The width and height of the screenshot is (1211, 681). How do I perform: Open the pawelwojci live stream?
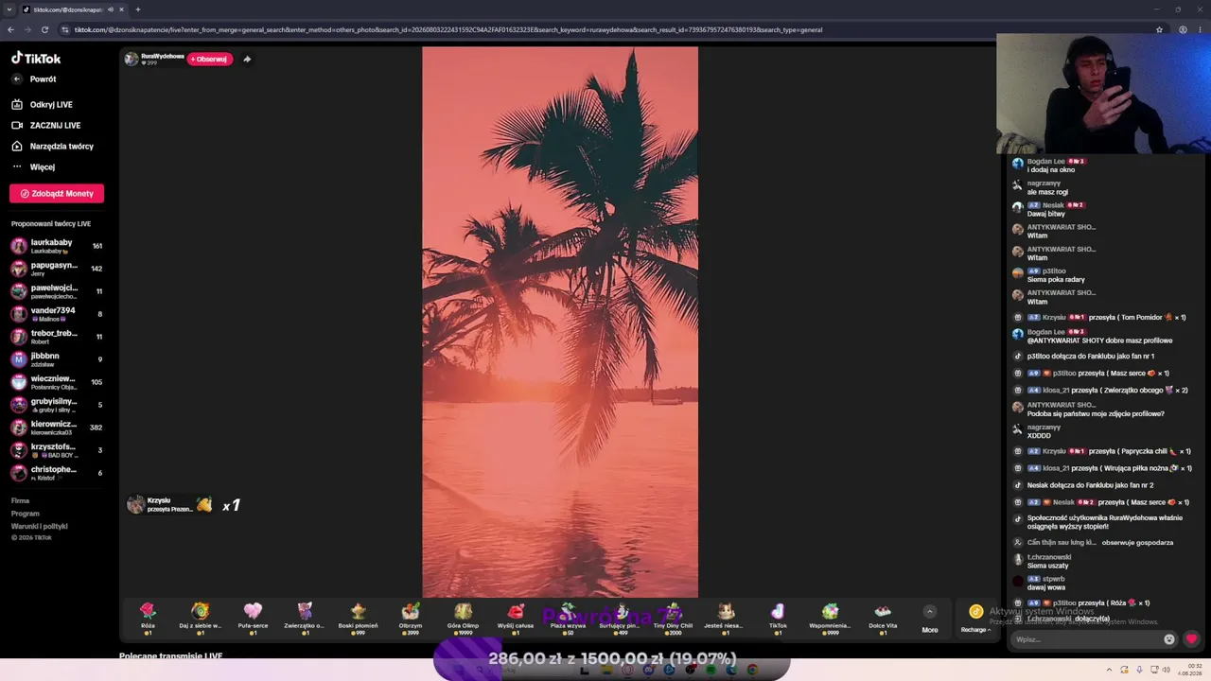(x=57, y=291)
